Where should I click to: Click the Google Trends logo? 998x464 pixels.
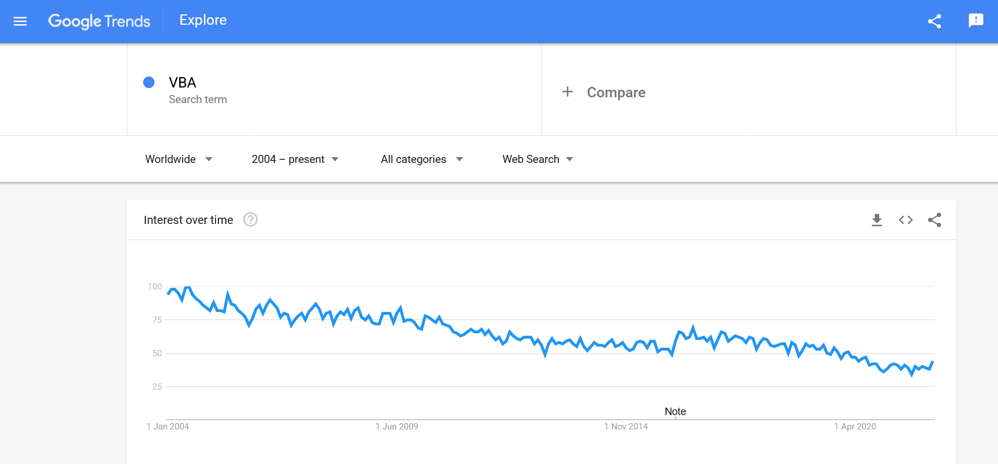pyautogui.click(x=99, y=21)
